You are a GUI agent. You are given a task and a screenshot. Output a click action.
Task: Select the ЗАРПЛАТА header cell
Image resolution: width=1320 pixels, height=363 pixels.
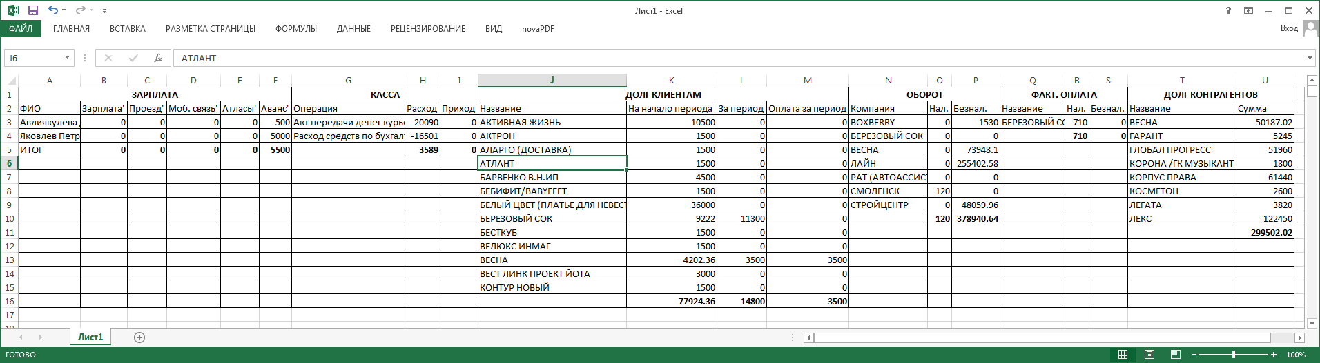pyautogui.click(x=155, y=94)
